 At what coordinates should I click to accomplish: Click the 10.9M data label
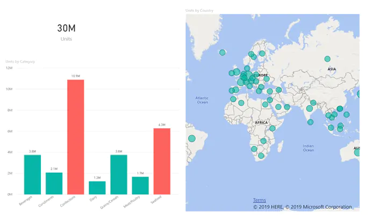(76, 76)
